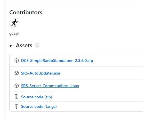Click package icon beside DCS-SimpleRadioStandalone zip
This screenshot has width=143, height=121.
(17, 61)
